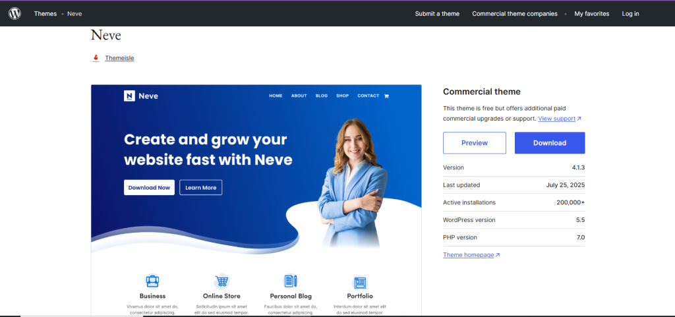Click the Neve theme screenshot woman image
The width and height of the screenshot is (675, 317).
click(353, 183)
